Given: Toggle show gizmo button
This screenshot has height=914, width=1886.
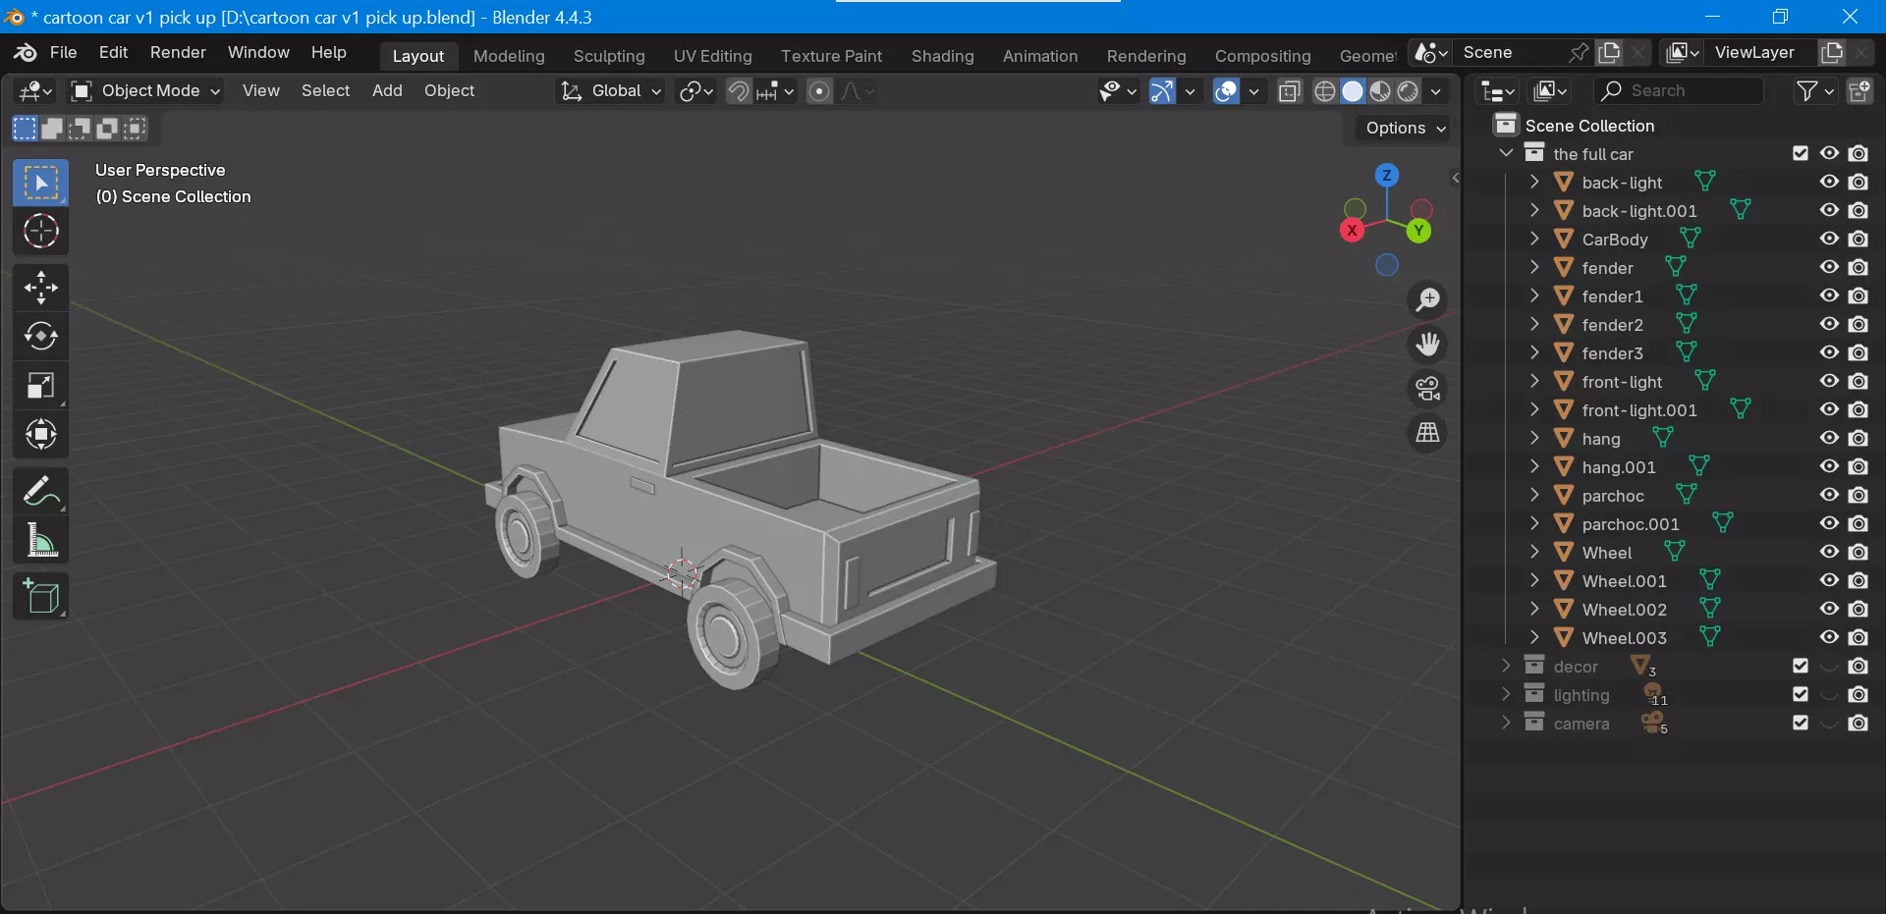Looking at the screenshot, I should click(x=1162, y=91).
